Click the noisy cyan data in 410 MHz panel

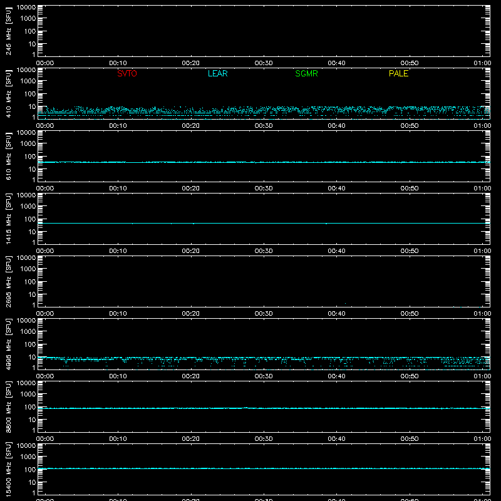[264, 113]
